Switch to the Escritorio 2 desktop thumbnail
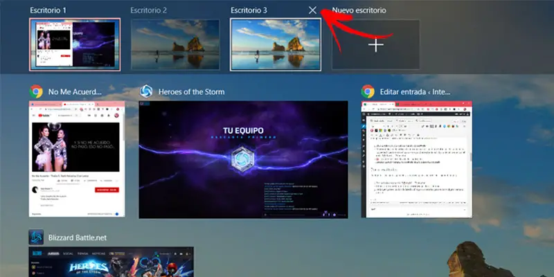This screenshot has height=277, width=554. click(175, 44)
